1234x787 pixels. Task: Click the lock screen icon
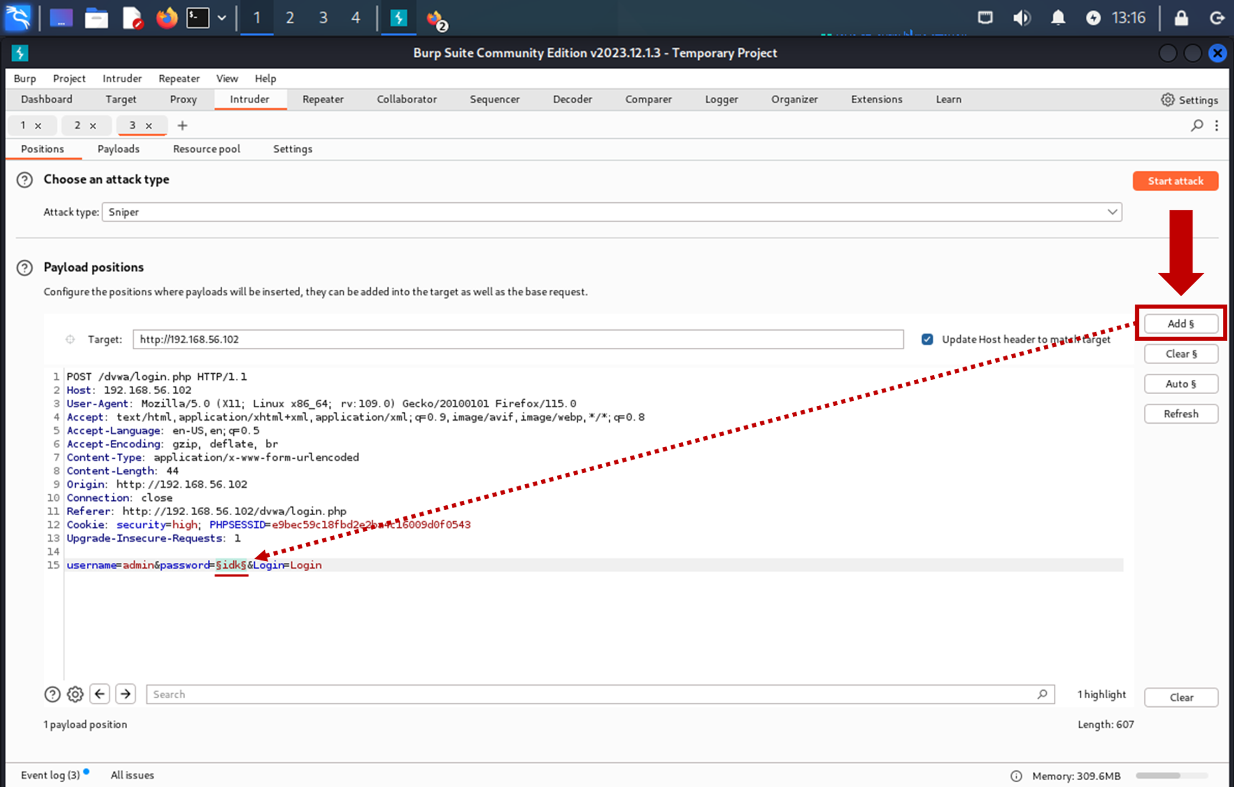(x=1181, y=18)
